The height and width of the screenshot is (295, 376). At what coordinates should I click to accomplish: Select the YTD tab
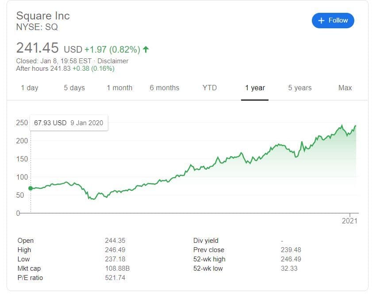(210, 88)
